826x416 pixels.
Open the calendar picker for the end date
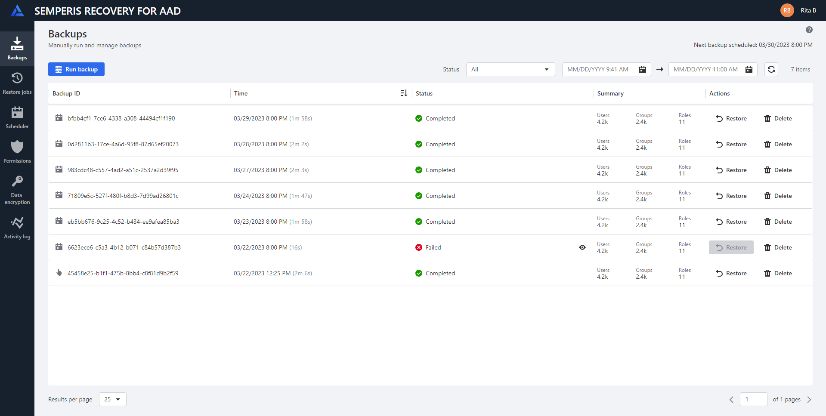coord(749,69)
